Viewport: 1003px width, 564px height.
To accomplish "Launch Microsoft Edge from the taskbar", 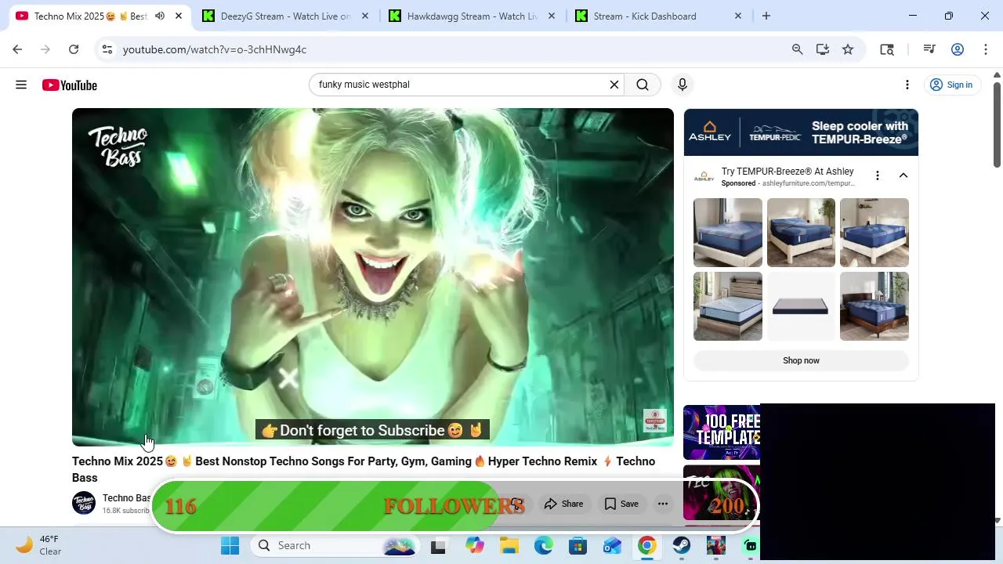I will pos(544,545).
